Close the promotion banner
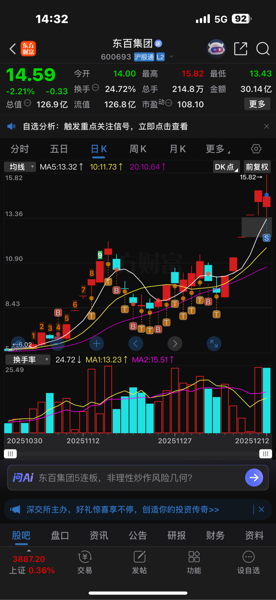276x600 pixels. [262, 510]
